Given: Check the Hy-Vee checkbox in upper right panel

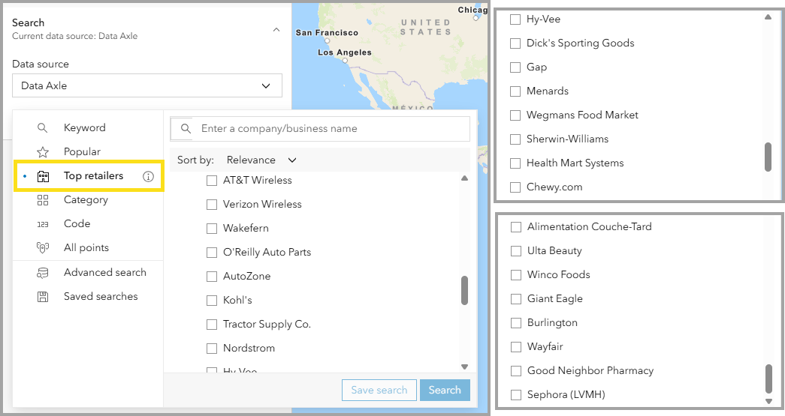Looking at the screenshot, I should [515, 19].
